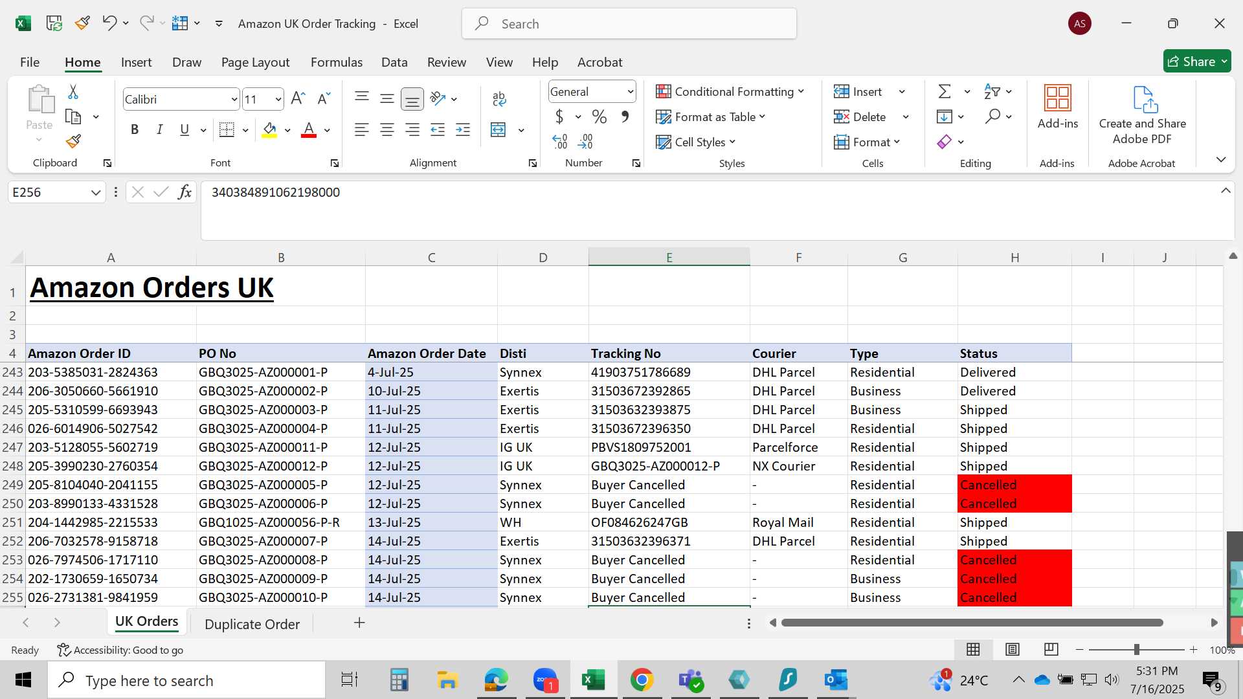Screen dimensions: 1243x699
Task: Apply Percent Style format
Action: tap(599, 116)
